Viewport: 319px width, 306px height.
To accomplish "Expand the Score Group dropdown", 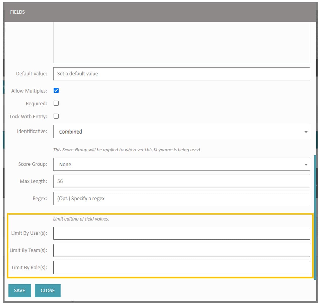I will (x=306, y=164).
